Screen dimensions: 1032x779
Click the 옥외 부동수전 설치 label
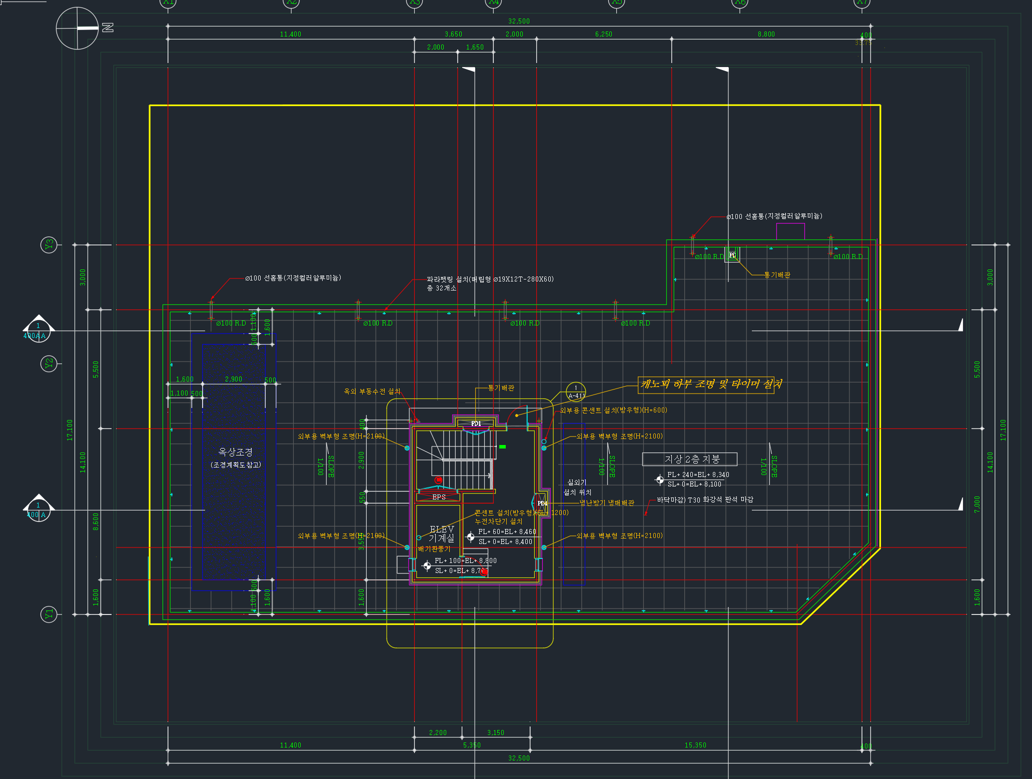tap(372, 391)
